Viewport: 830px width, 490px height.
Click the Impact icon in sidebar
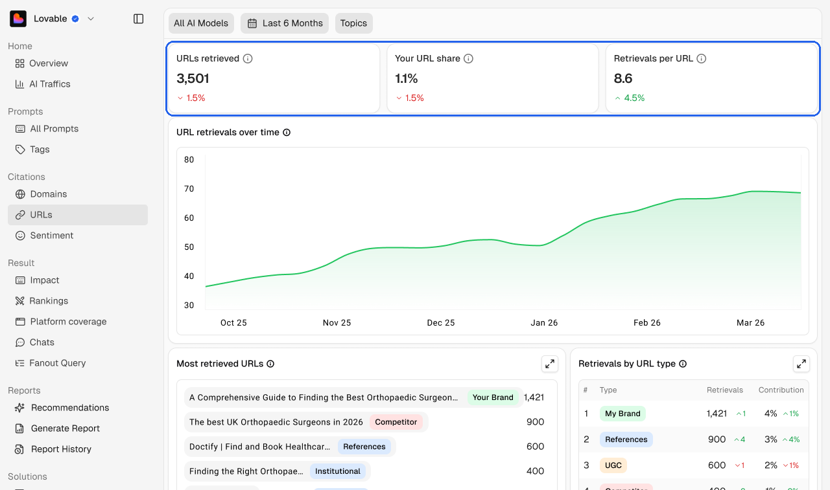[20, 280]
